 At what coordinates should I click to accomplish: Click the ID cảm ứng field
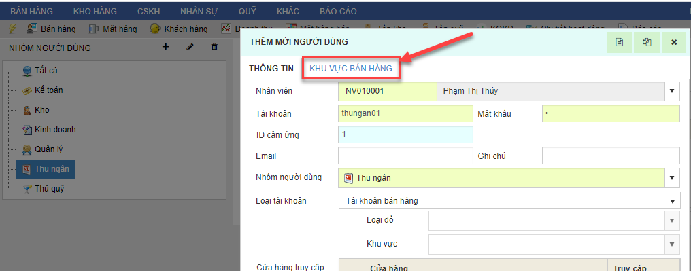click(x=405, y=134)
